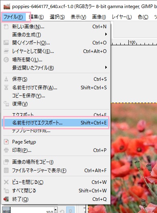Click the file manager icon beside ファイルマネージャーで表示
The height and width of the screenshot is (213, 157).
pos(6,170)
